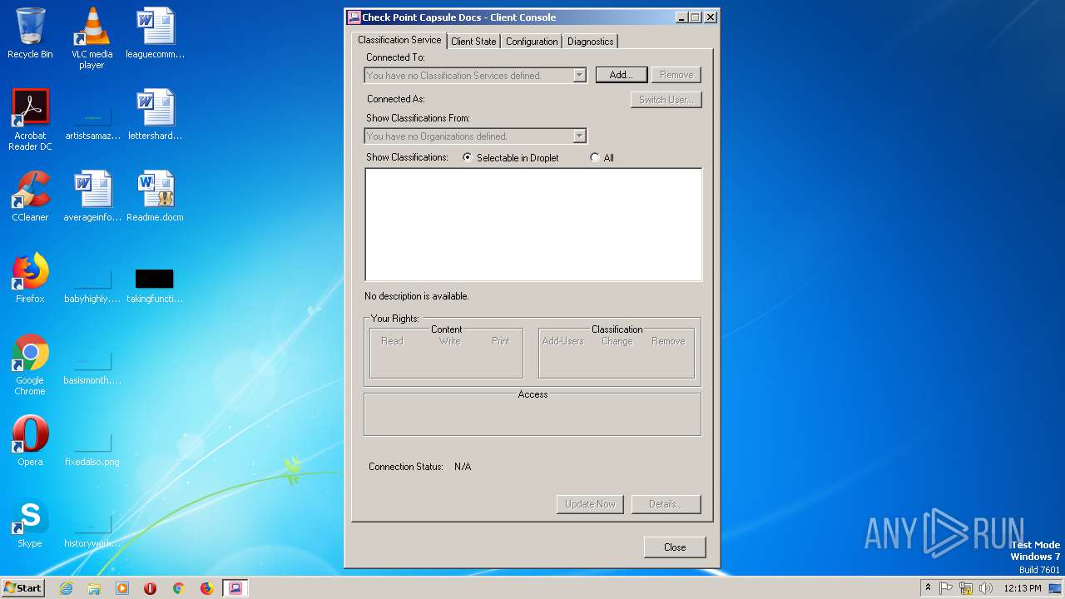Viewport: 1065px width, 599px height.
Task: Click the Windows Start button
Action: (x=22, y=588)
